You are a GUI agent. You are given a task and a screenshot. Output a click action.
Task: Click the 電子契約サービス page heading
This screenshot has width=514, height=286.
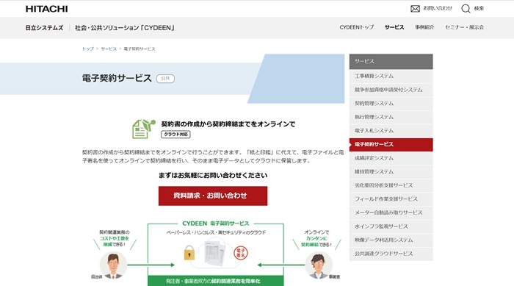point(117,78)
